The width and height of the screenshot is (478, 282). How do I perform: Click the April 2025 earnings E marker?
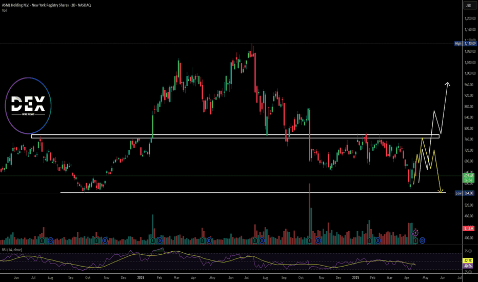(415, 240)
